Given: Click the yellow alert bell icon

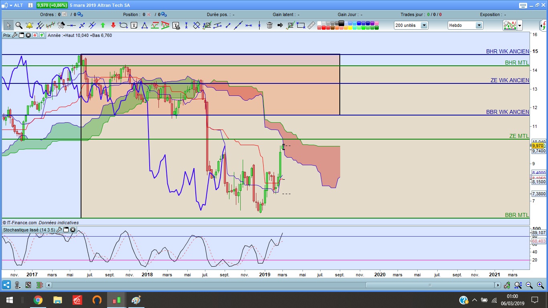Looking at the screenshot, I should (29, 25).
